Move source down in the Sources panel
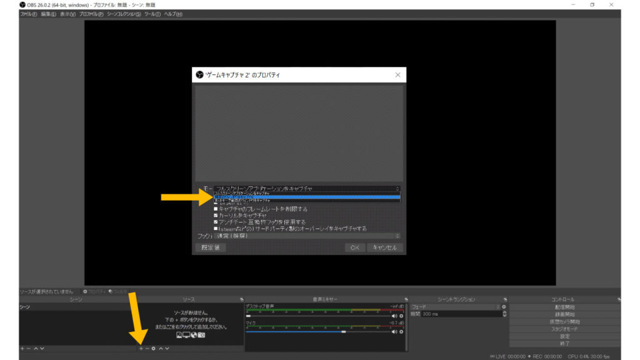 (167, 349)
